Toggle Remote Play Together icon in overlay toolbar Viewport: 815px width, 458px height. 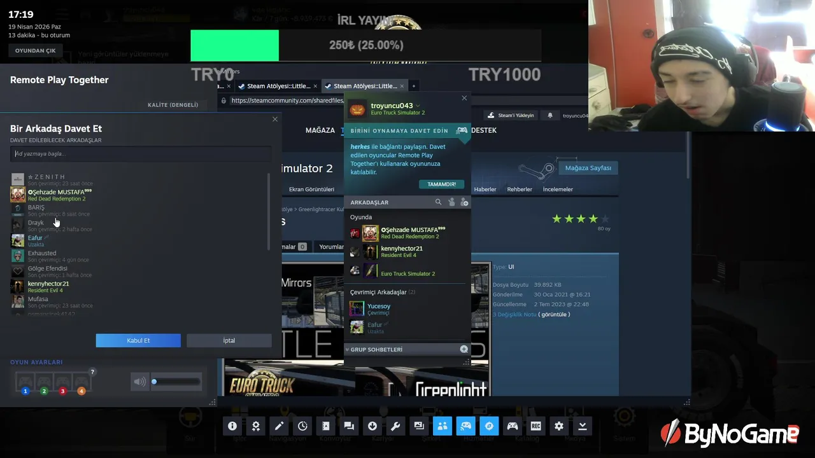click(465, 426)
